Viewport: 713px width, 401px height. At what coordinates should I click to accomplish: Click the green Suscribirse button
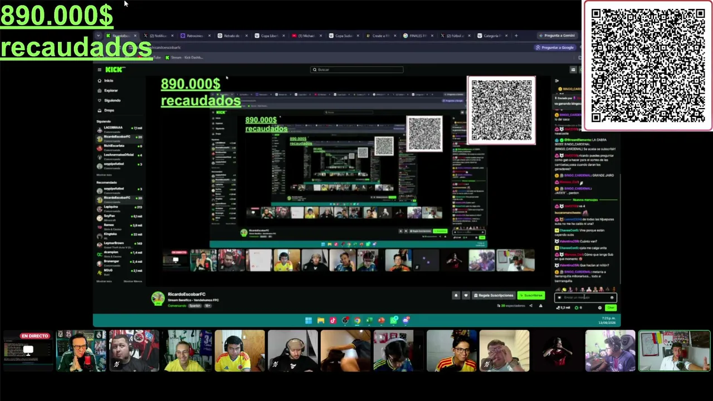(x=531, y=296)
